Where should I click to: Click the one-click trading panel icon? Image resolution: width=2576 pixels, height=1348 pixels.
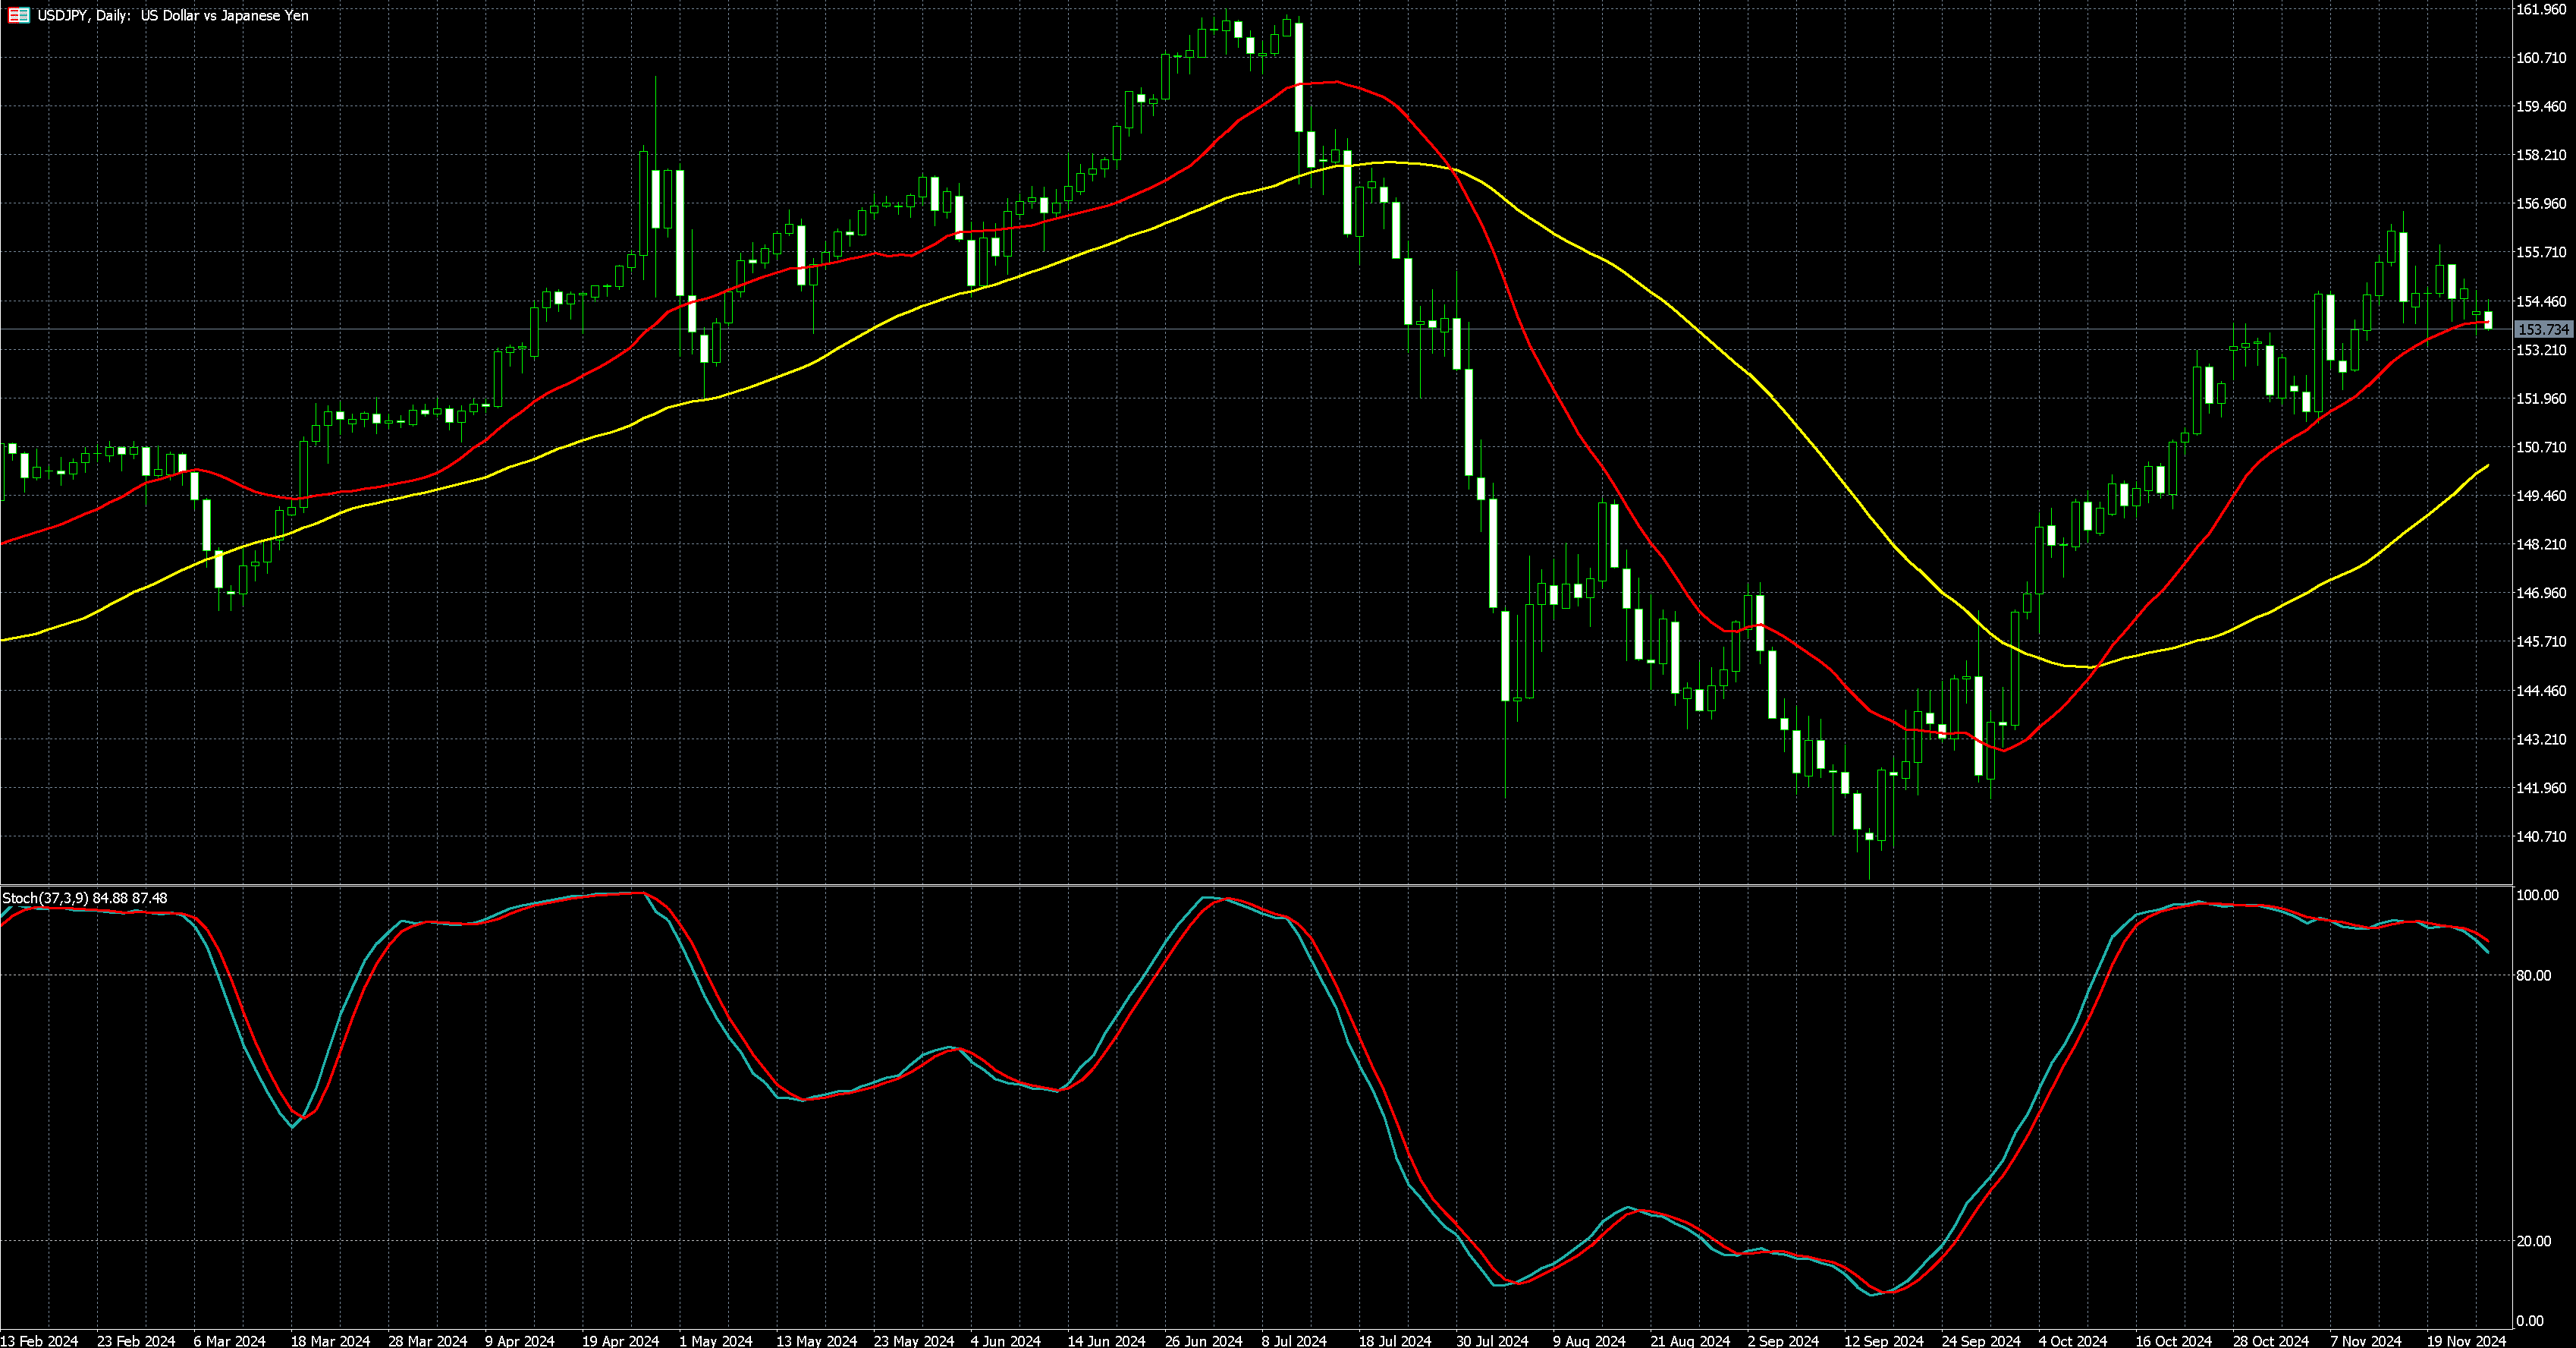coord(18,15)
